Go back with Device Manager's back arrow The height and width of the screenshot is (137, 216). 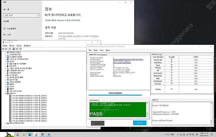3,49
